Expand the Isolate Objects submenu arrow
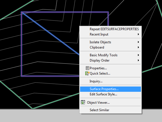 point(138,42)
